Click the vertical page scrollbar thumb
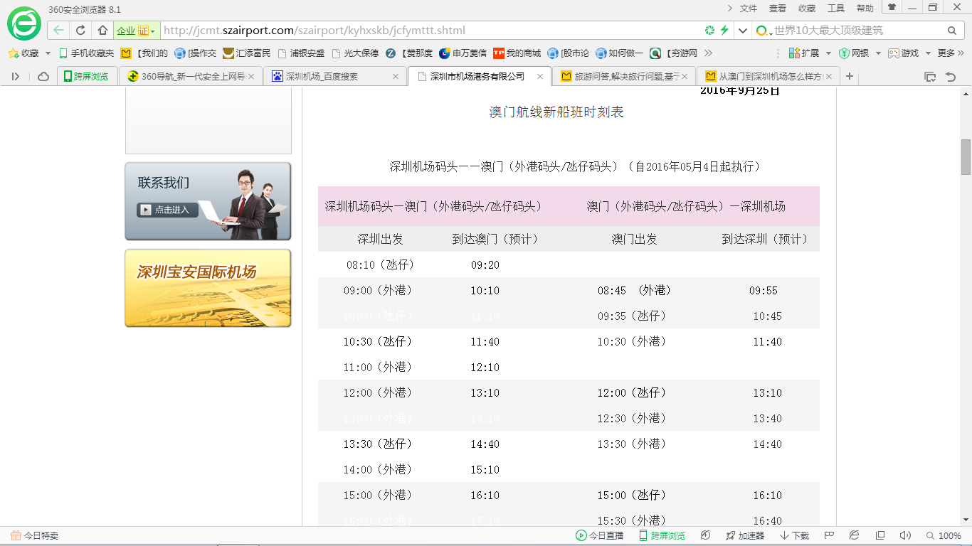The image size is (972, 546). click(966, 157)
